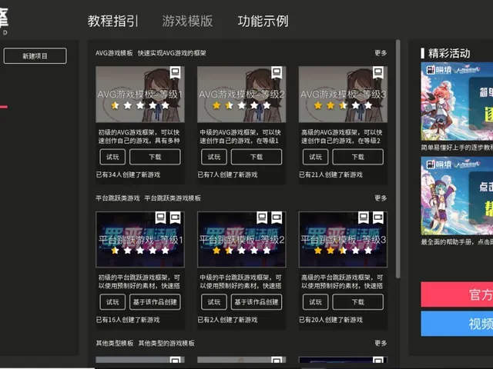Open the 游戏模版 tab
Viewport: 493px width, 369px height.
188,21
